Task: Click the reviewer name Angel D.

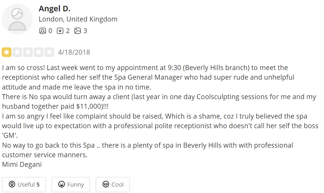Action: click(x=54, y=9)
